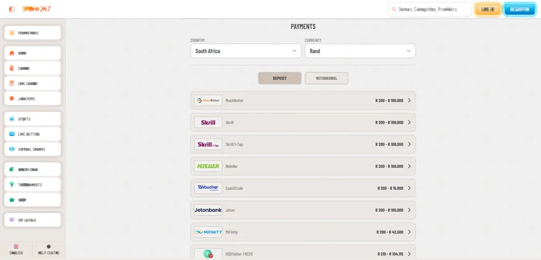Click the Jetonbank logo
This screenshot has height=260, width=541.
(208, 210)
